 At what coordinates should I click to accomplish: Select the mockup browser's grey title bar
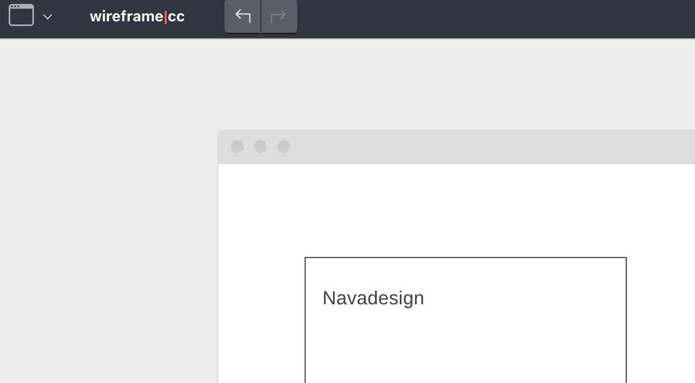pyautogui.click(x=463, y=147)
